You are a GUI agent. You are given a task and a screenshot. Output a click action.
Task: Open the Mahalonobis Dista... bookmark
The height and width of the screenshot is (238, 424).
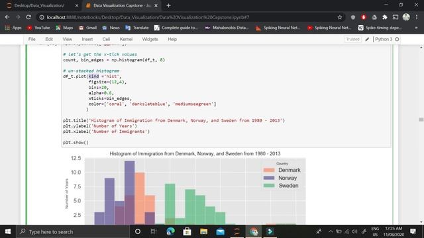pos(227,28)
